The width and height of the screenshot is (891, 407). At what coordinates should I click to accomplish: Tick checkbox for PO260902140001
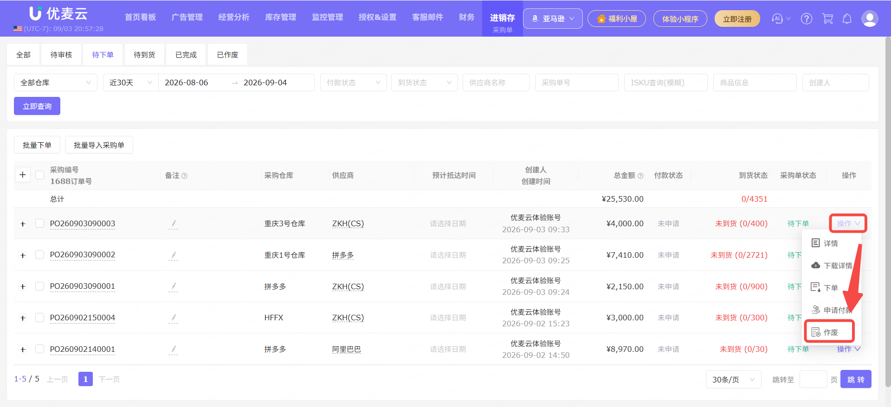pos(40,349)
